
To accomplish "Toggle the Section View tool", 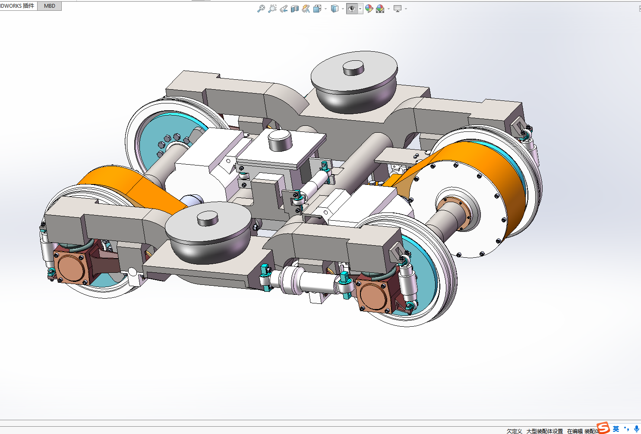I will pyautogui.click(x=295, y=9).
